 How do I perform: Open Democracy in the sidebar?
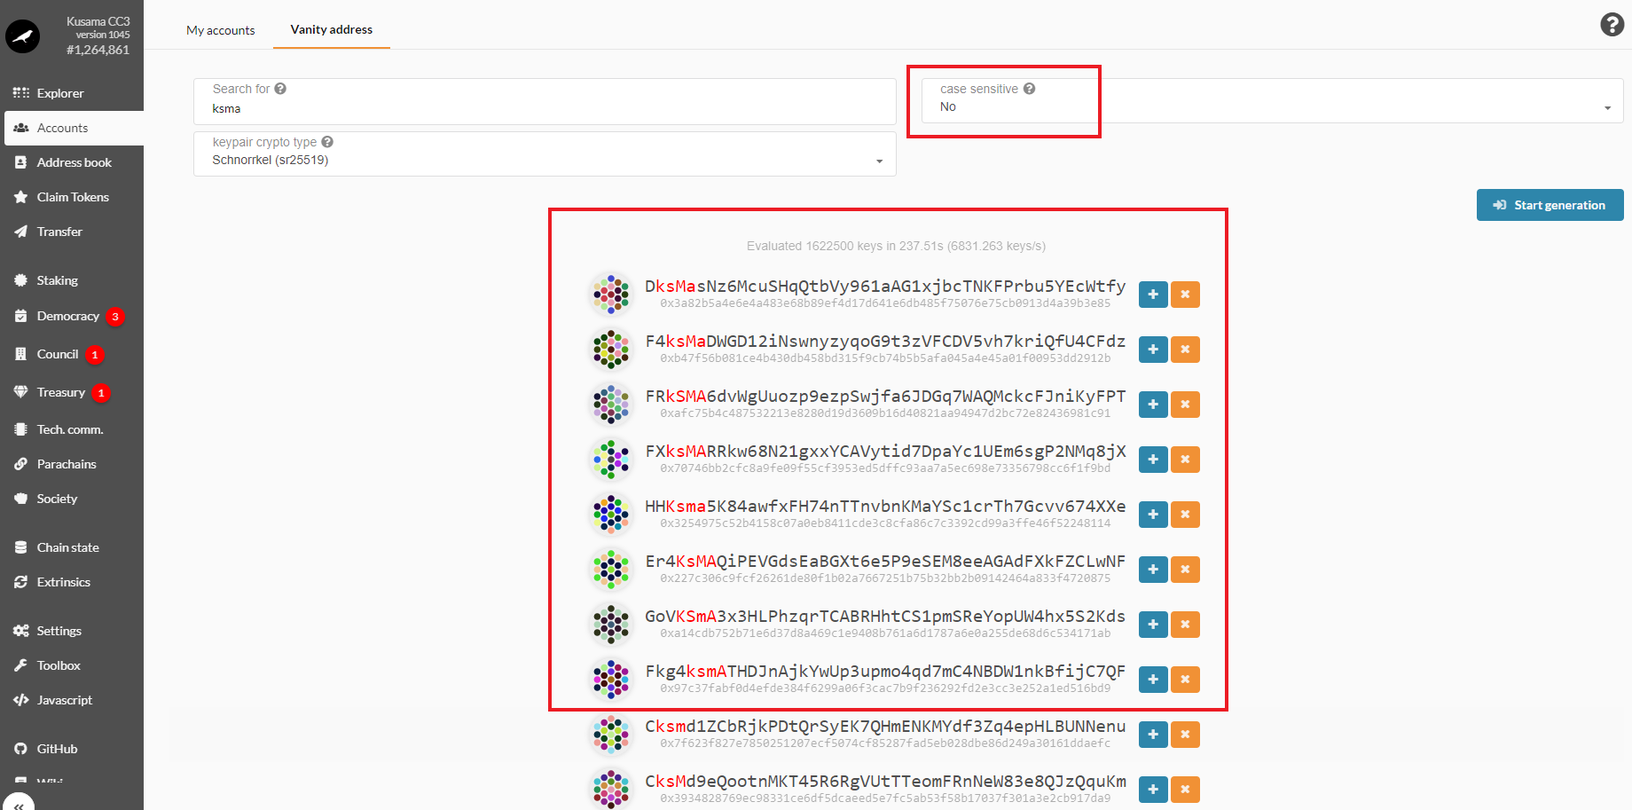pyautogui.click(x=72, y=316)
